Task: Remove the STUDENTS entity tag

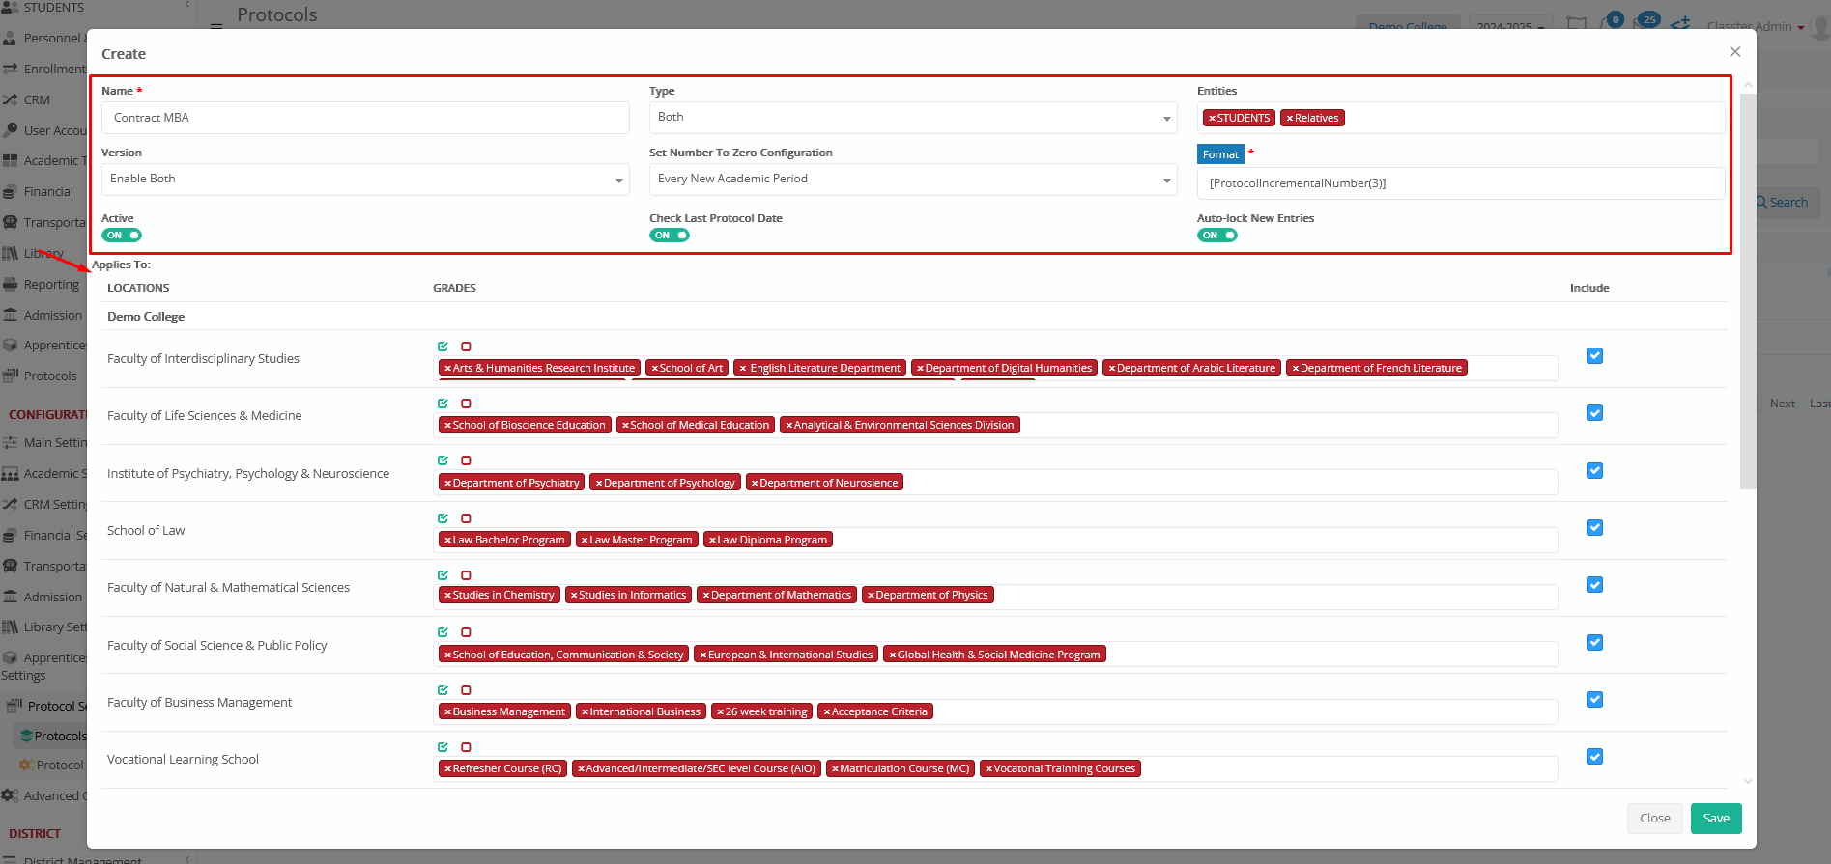Action: 1212,119
